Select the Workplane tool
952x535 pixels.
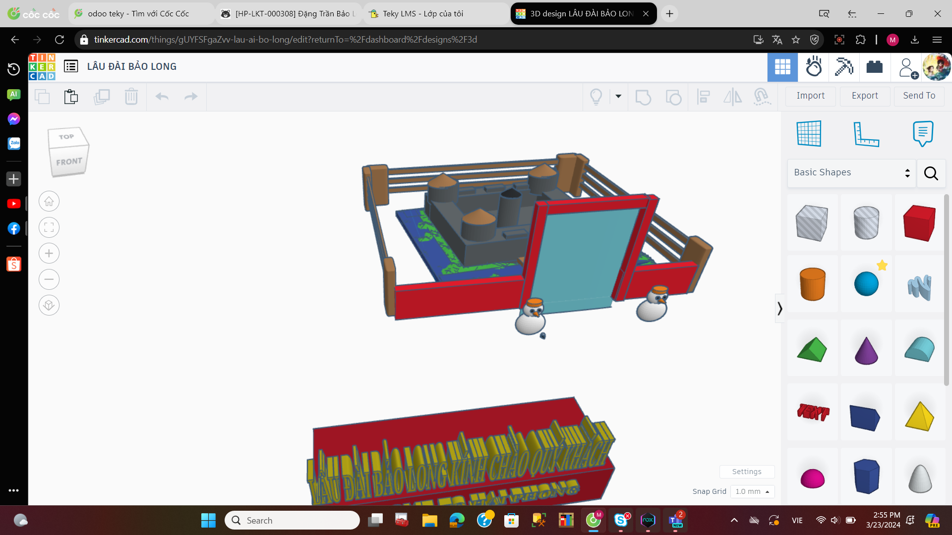(809, 133)
